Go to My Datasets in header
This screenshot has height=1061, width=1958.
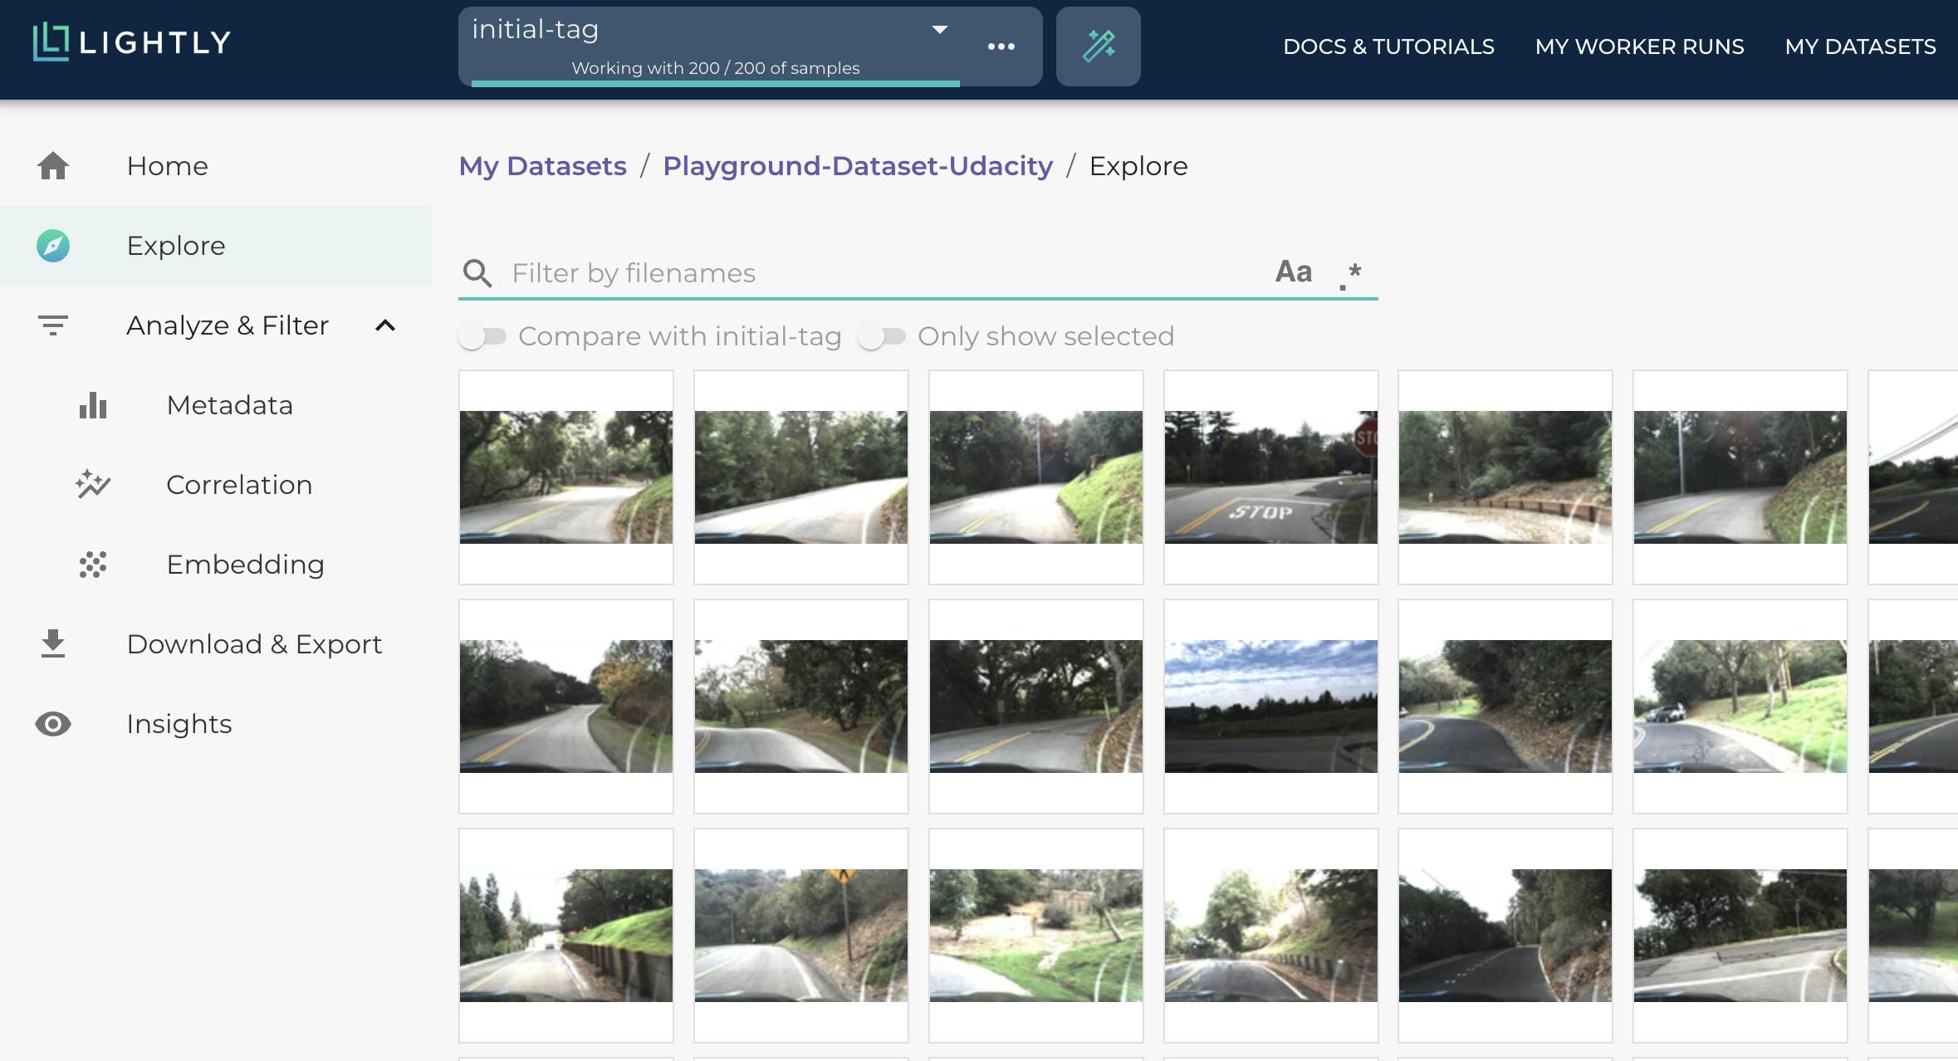point(1860,46)
